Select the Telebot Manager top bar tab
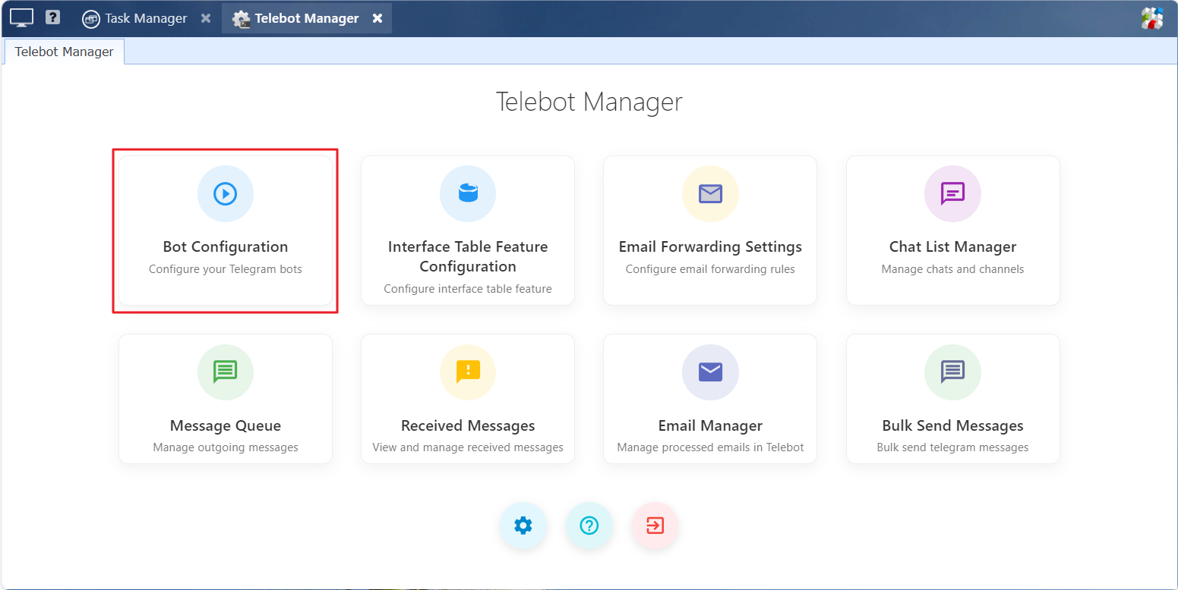The image size is (1178, 590). pyautogui.click(x=307, y=18)
